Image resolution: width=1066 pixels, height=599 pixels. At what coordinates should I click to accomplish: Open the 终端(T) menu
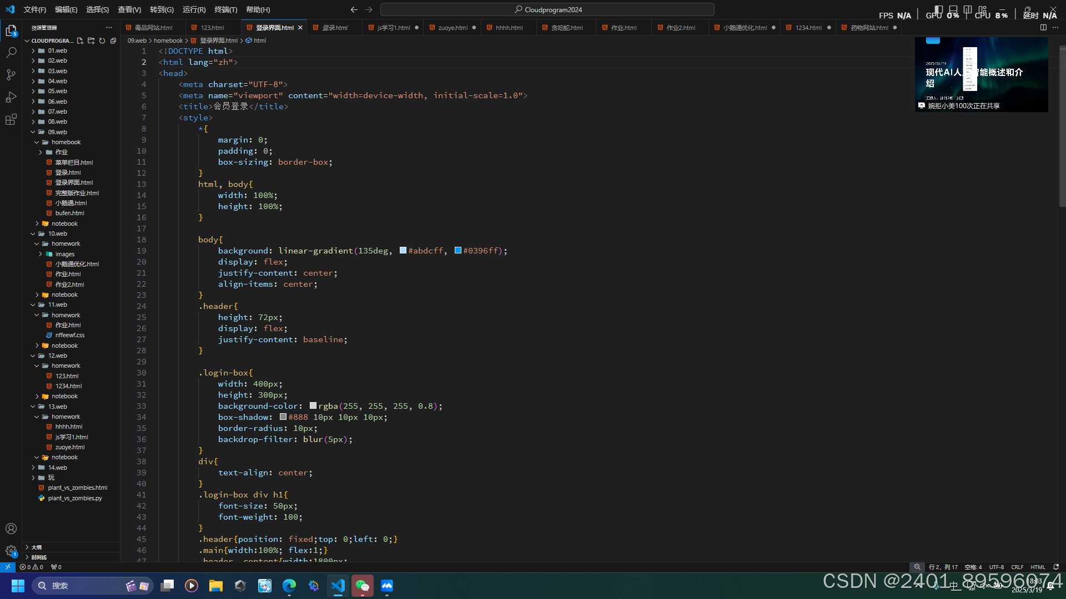point(225,9)
